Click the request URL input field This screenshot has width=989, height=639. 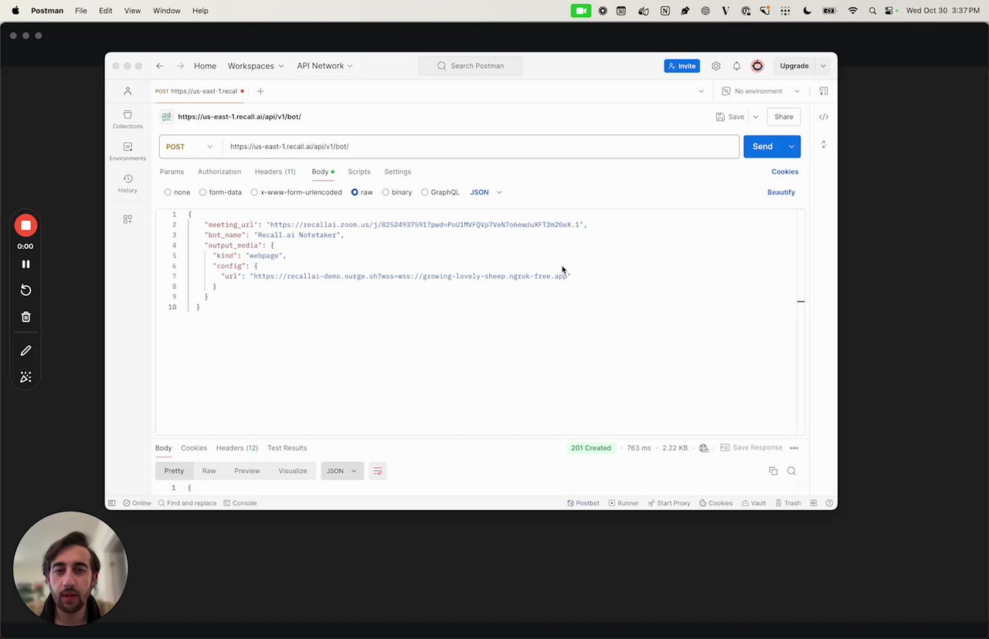(x=481, y=147)
